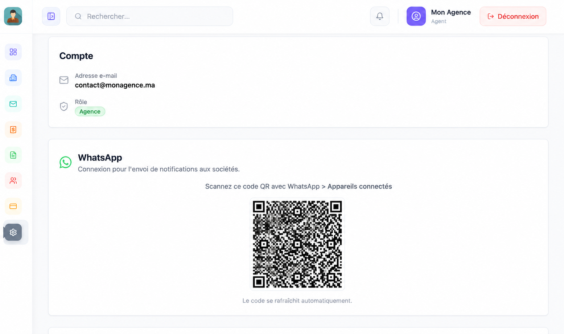Open the green document icon in sidebar
The height and width of the screenshot is (334, 564).
(x=13, y=155)
